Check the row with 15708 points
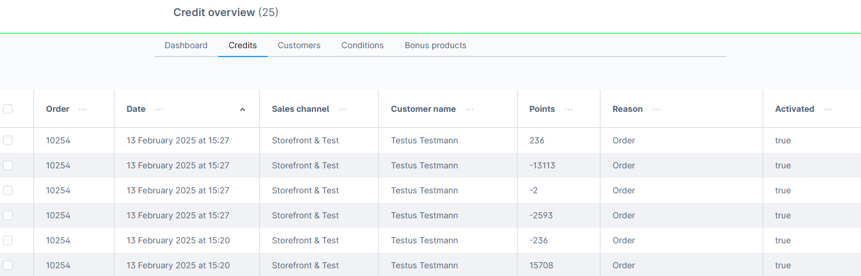The height and width of the screenshot is (276, 861). point(8,265)
